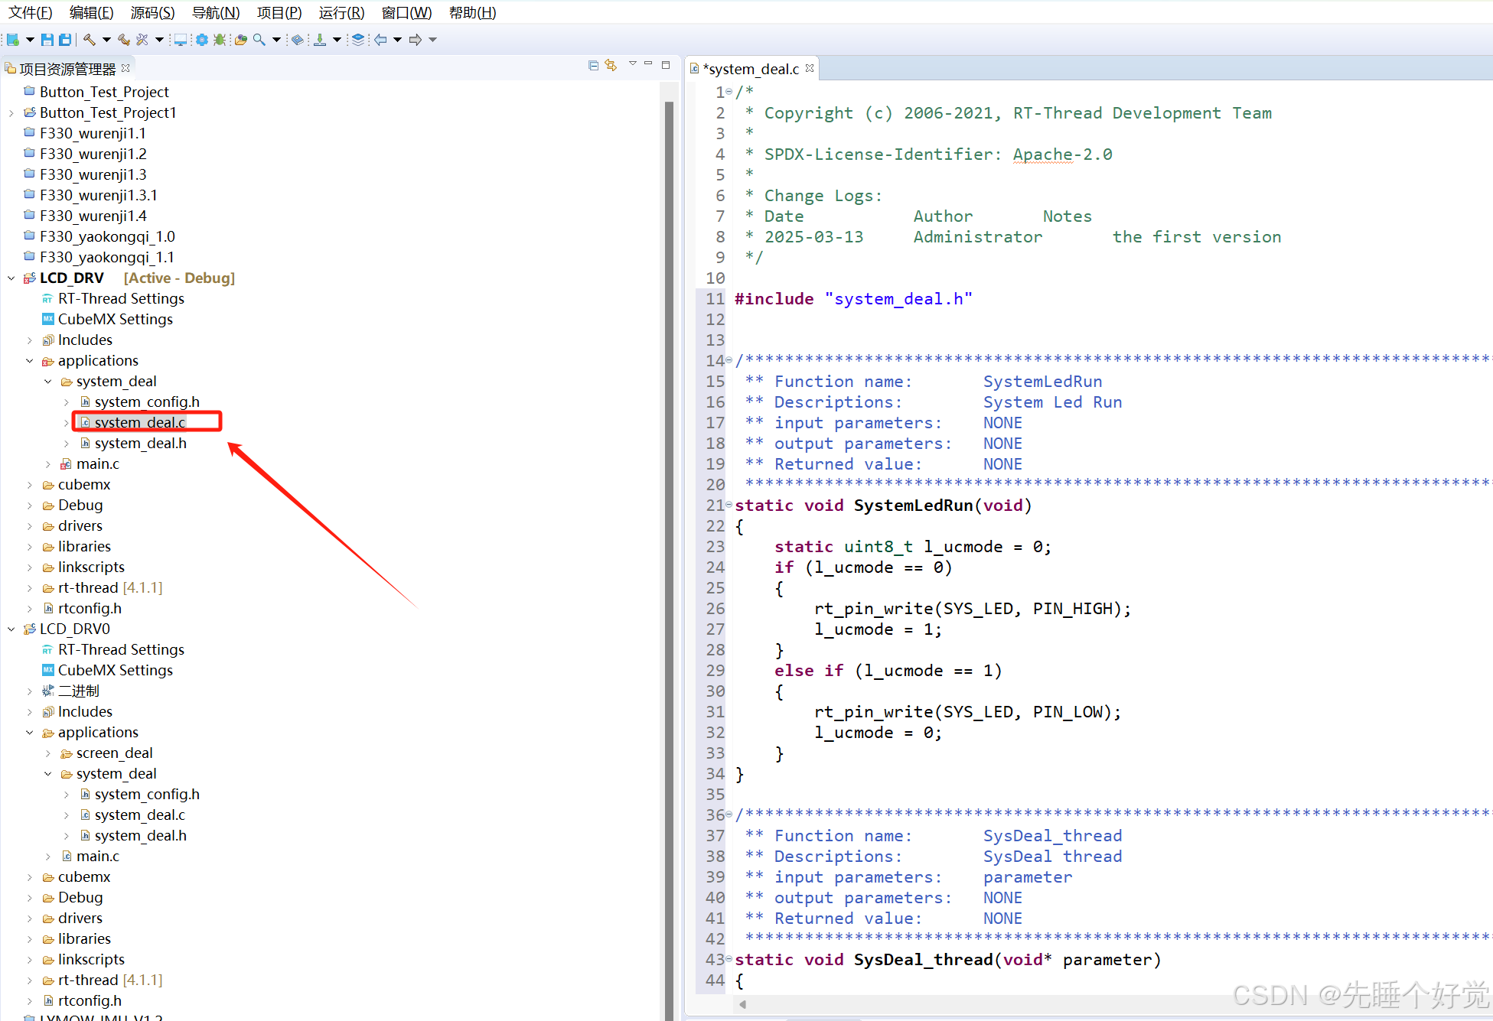1493x1021 pixels.
Task: Select main.c under LCD_DRV applications
Action: (x=98, y=464)
